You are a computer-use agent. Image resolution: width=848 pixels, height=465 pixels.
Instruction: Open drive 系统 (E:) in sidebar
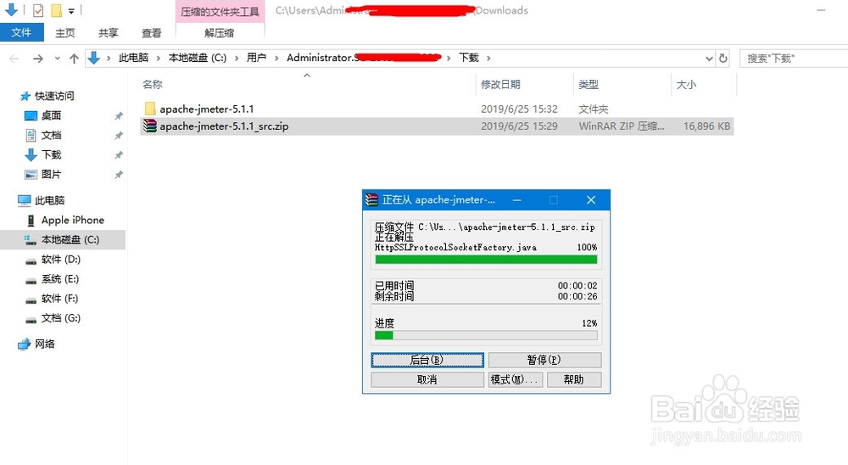[x=59, y=279]
